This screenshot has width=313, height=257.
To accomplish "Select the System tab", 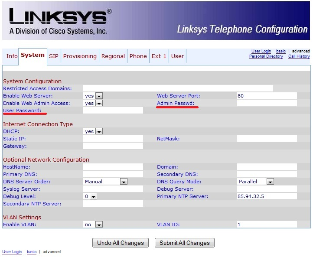I will (x=33, y=55).
